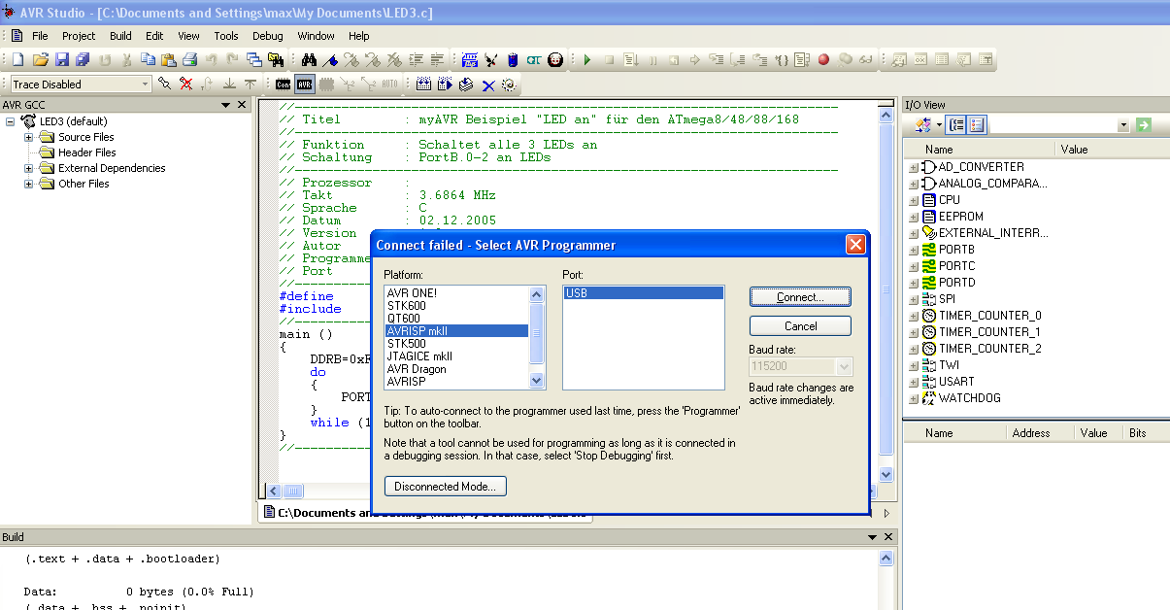1170x610 pixels.
Task: Create a new file from the toolbar
Action: 17,59
